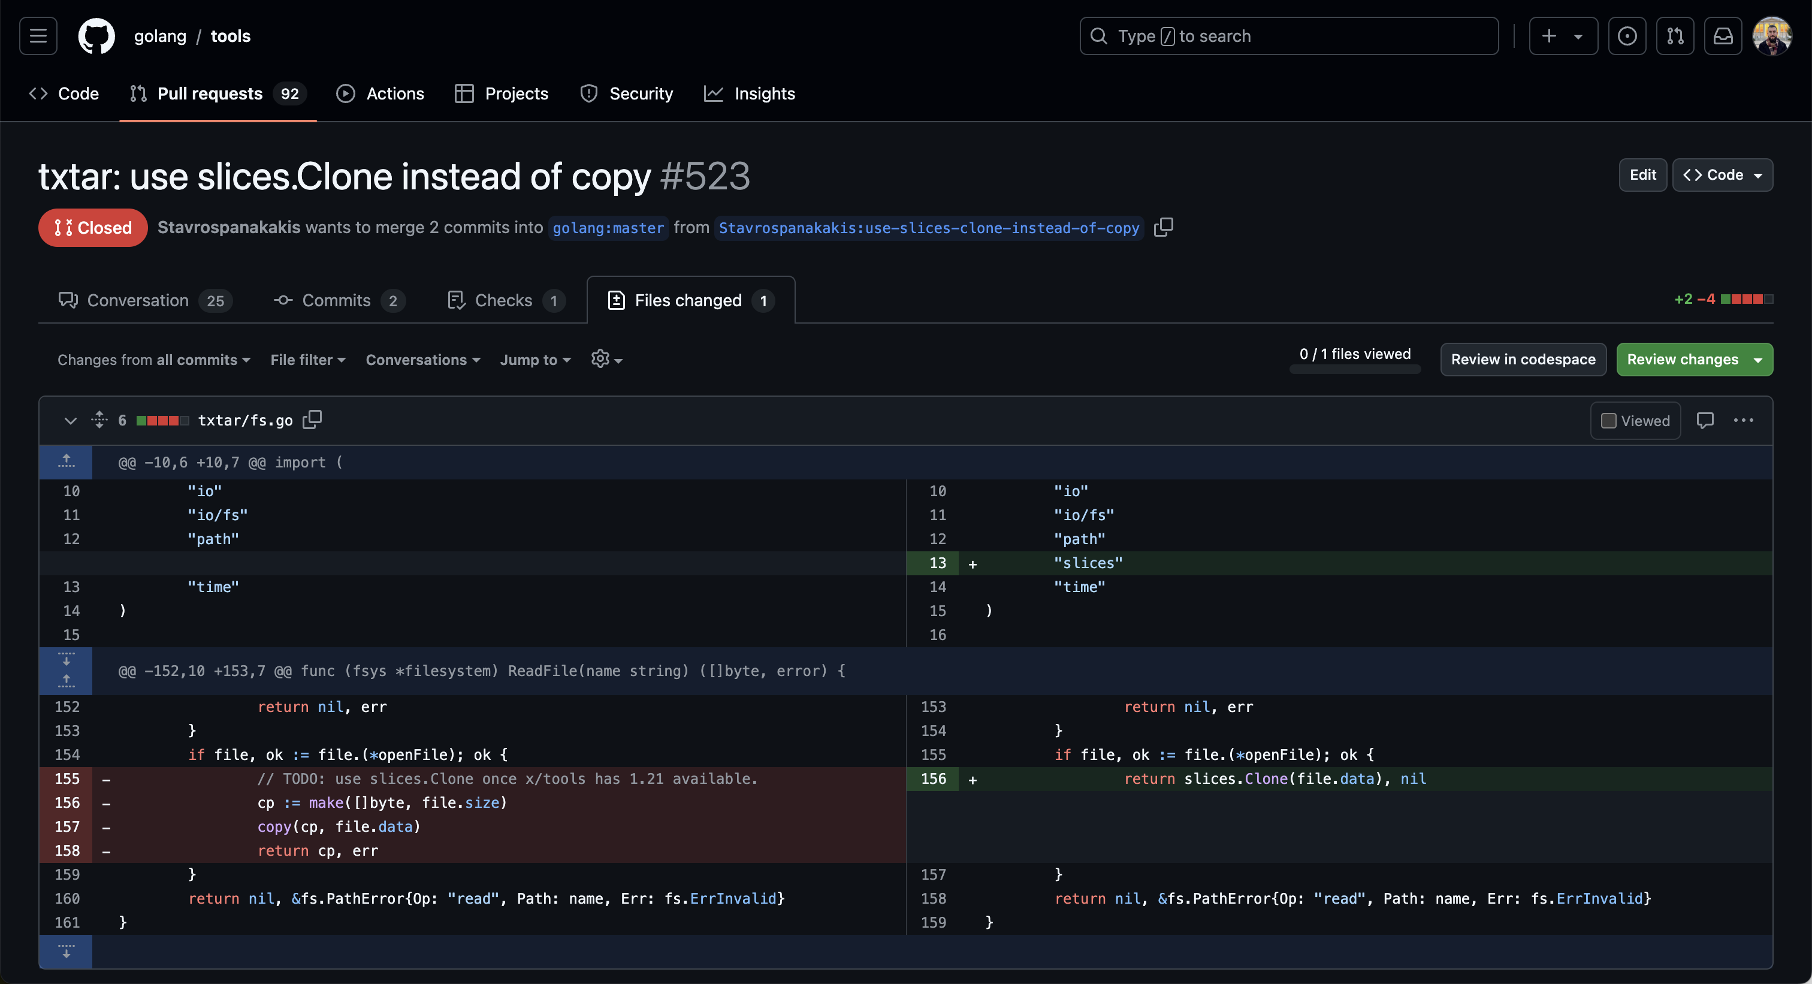Select removed line 157 copy(cp, file.data)
Screen dimensions: 1812x984
473,826
